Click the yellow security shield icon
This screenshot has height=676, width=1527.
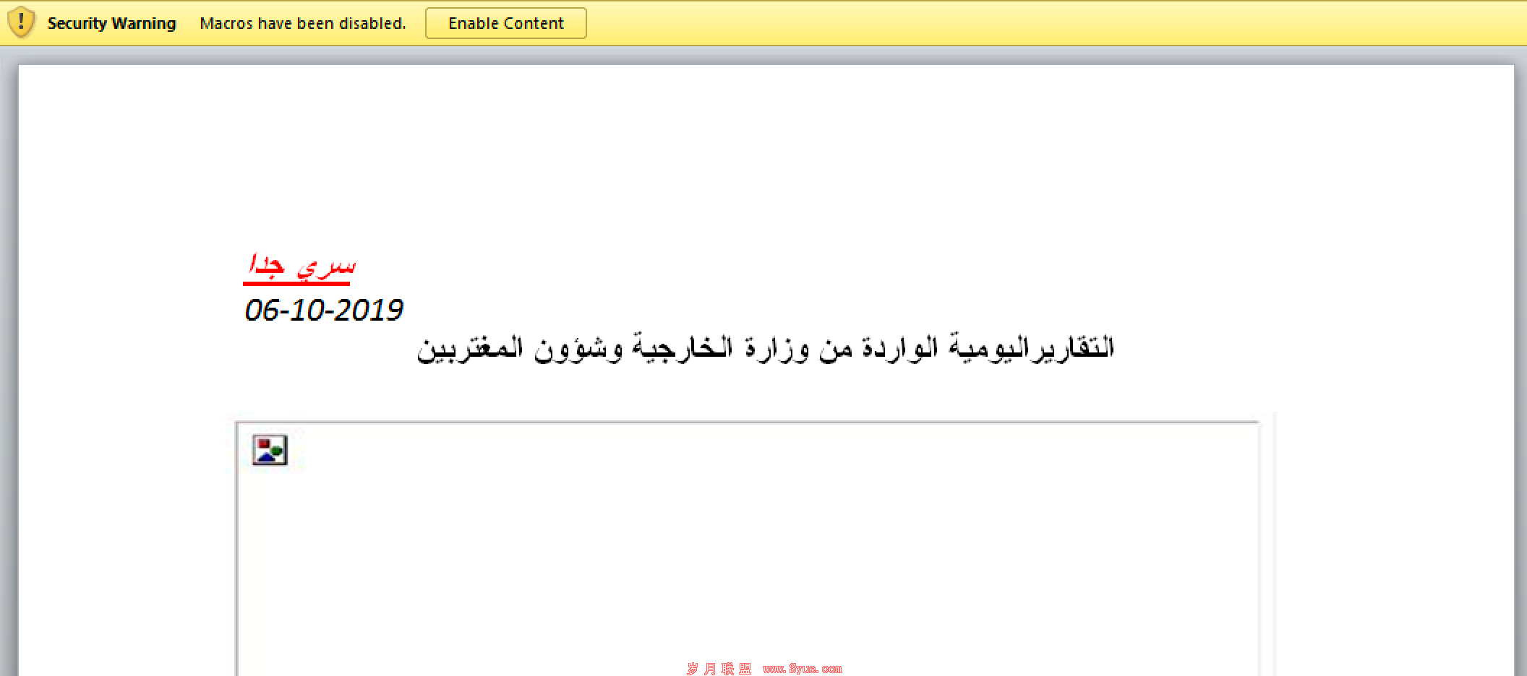(21, 22)
